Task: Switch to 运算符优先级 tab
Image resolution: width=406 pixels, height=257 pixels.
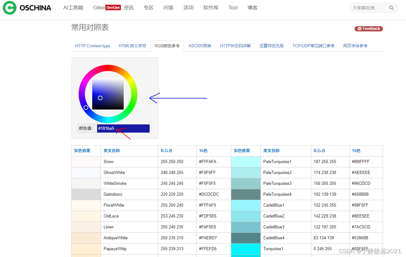Action: (272, 46)
